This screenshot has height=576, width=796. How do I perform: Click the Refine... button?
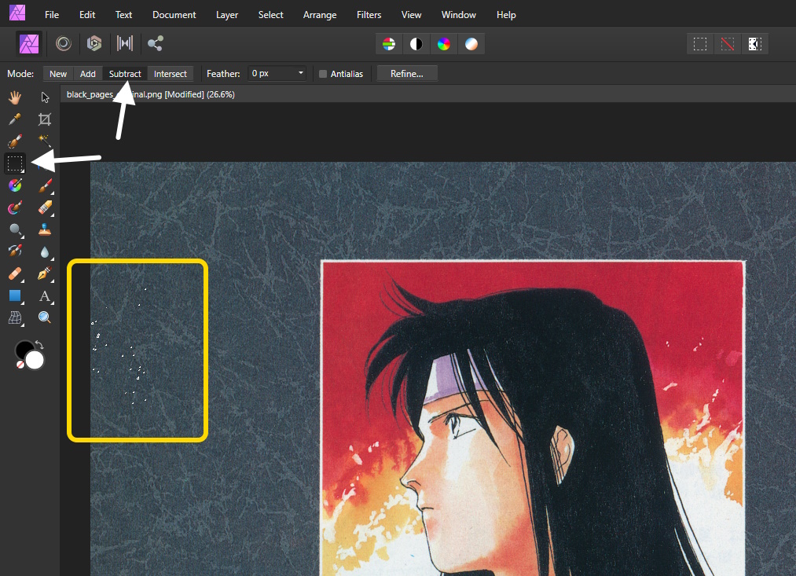pyautogui.click(x=407, y=74)
